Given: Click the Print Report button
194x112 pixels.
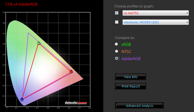Looking at the screenshot, I should click(131, 87).
